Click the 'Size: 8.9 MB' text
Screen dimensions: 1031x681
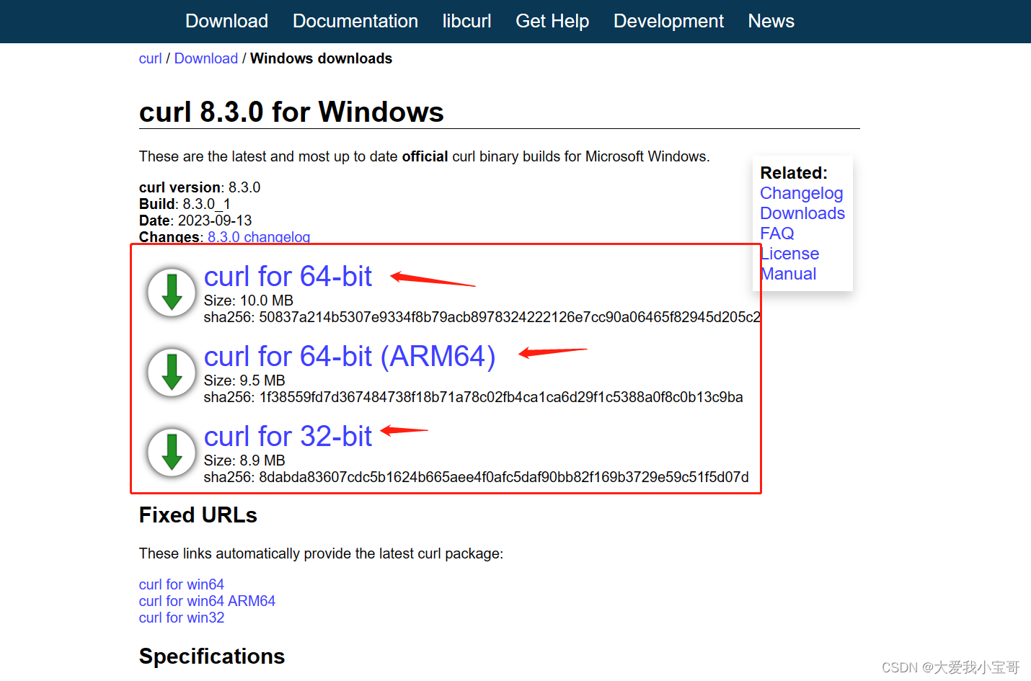(244, 460)
